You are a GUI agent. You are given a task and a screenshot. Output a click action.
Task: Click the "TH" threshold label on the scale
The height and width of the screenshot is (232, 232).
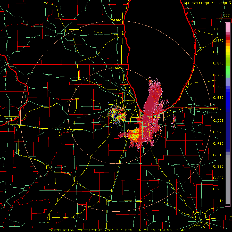pyautogui.click(x=221, y=201)
